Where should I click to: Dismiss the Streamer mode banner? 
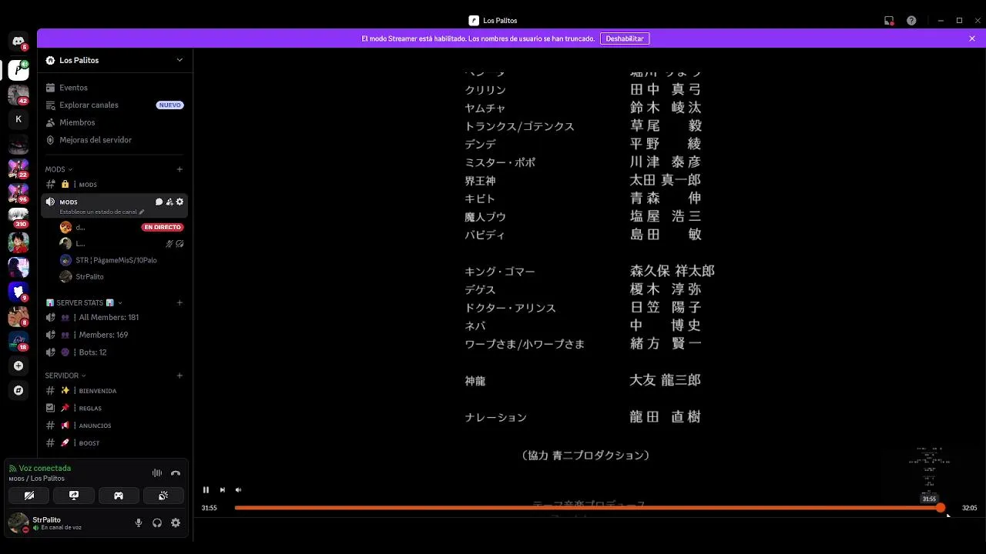point(972,38)
